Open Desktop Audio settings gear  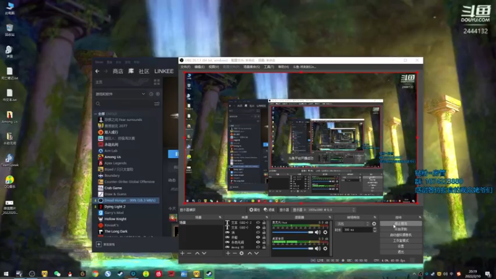(325, 249)
